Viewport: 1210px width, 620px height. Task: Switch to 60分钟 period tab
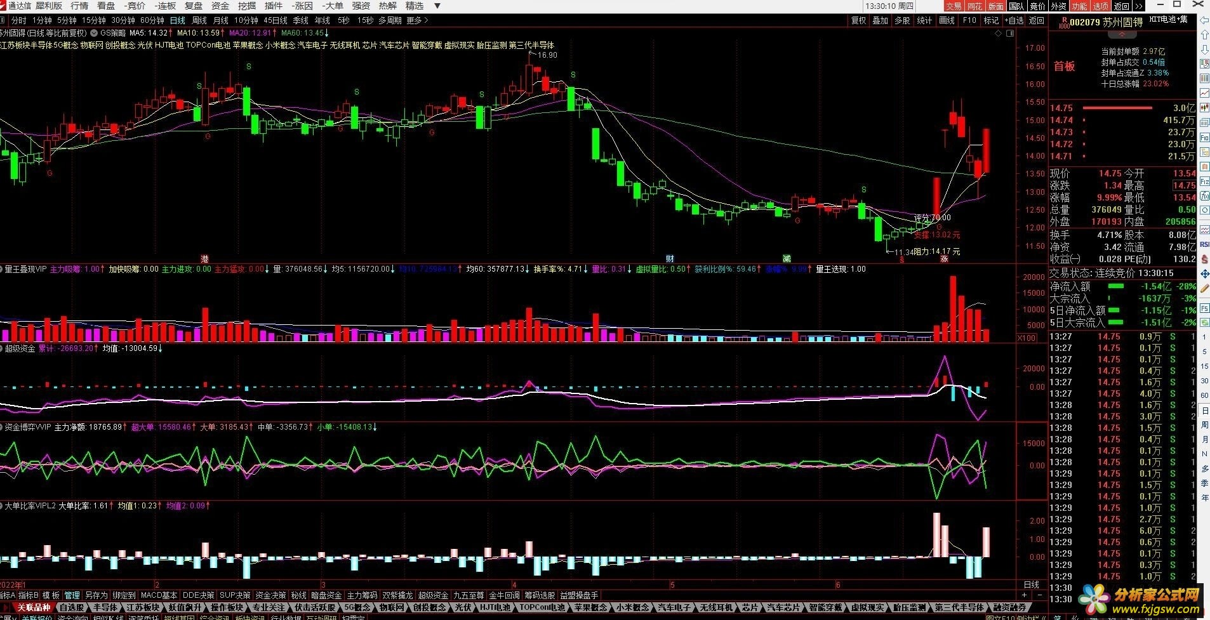(152, 20)
